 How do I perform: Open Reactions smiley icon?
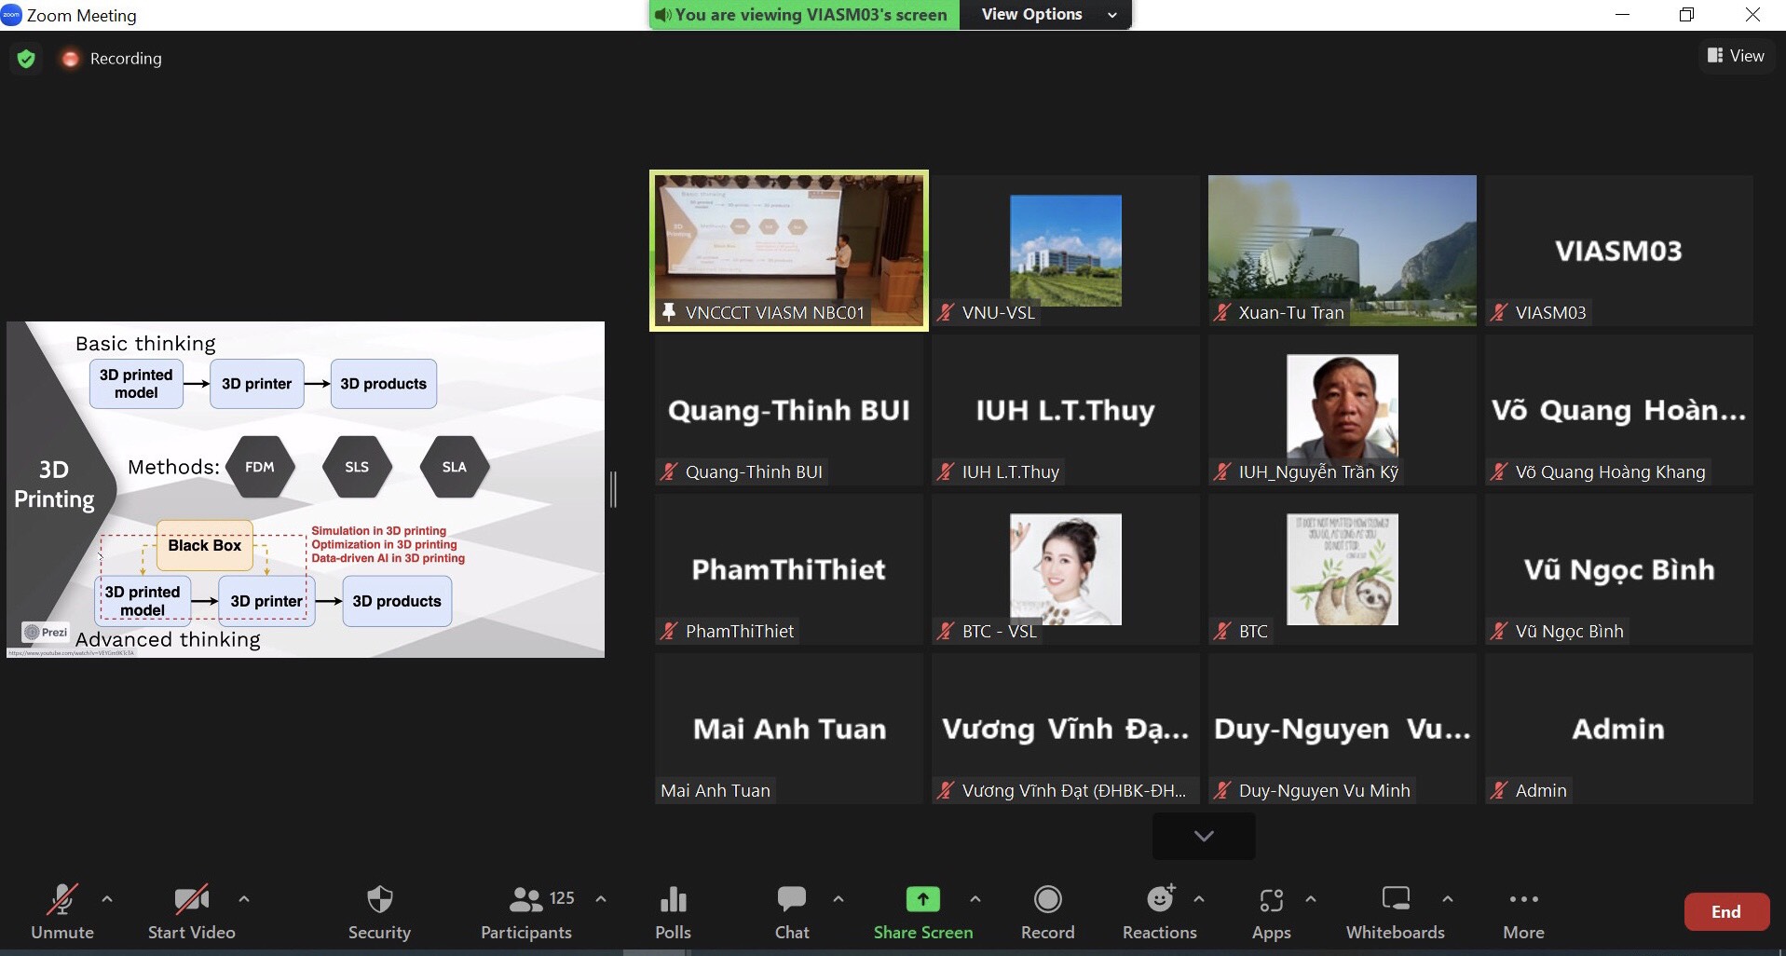coord(1159,900)
